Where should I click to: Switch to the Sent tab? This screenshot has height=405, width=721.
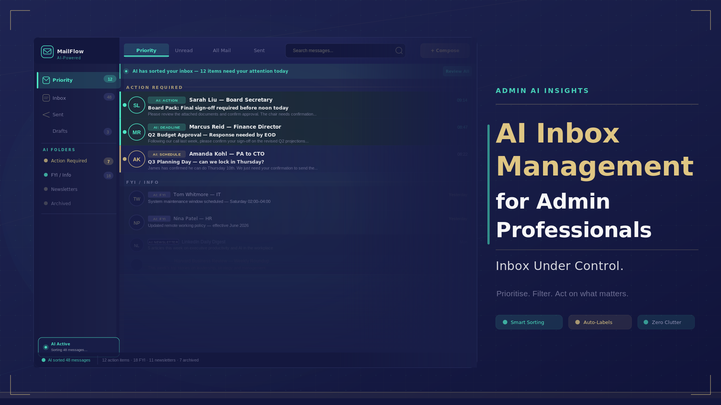259,51
